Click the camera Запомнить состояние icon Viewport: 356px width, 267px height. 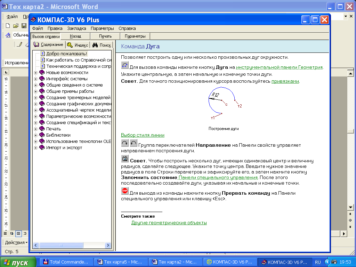pos(125,159)
